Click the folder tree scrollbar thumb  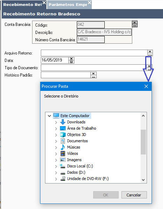pos(143,142)
